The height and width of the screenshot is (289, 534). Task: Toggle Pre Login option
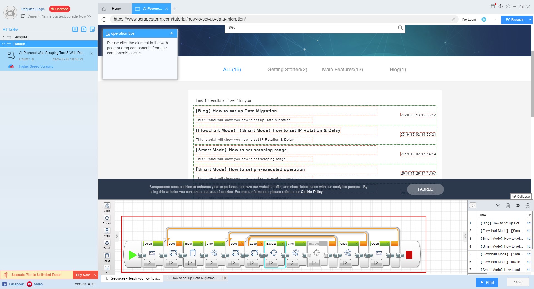coord(469,19)
